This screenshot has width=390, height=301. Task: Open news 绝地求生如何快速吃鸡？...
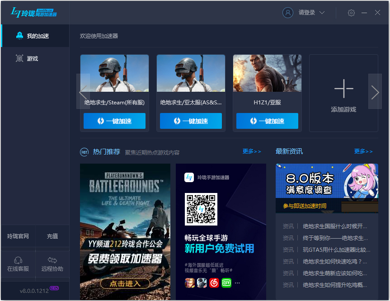(335, 261)
